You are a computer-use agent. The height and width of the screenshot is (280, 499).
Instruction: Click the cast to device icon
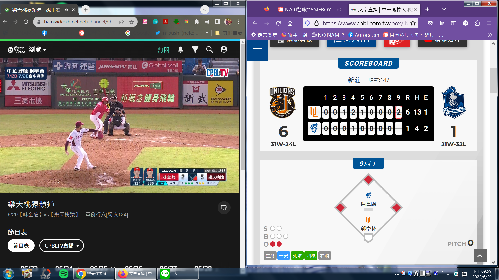pyautogui.click(x=224, y=208)
